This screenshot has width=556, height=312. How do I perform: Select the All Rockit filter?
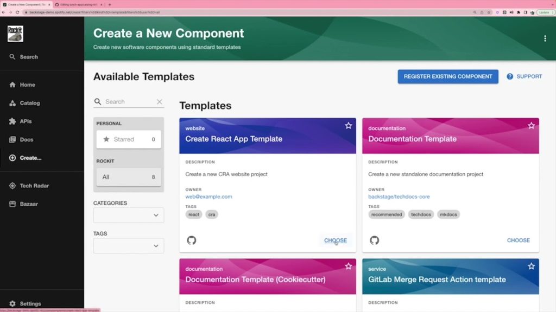point(129,177)
